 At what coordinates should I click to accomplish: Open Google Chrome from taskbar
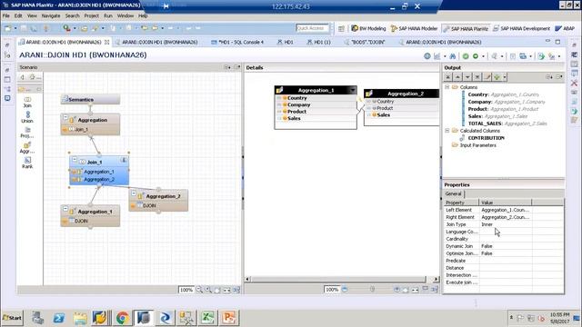[123, 318]
